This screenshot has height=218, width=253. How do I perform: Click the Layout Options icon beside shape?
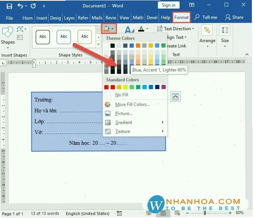(175, 97)
